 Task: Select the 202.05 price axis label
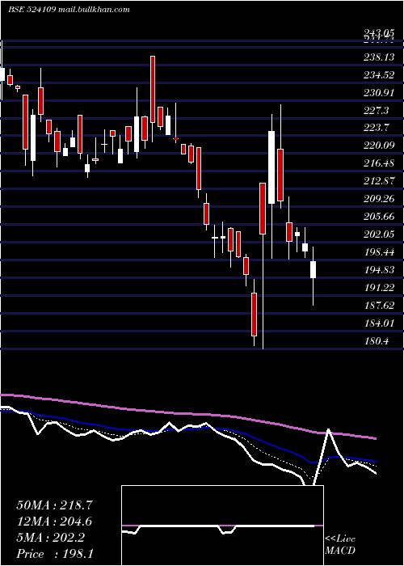(379, 234)
